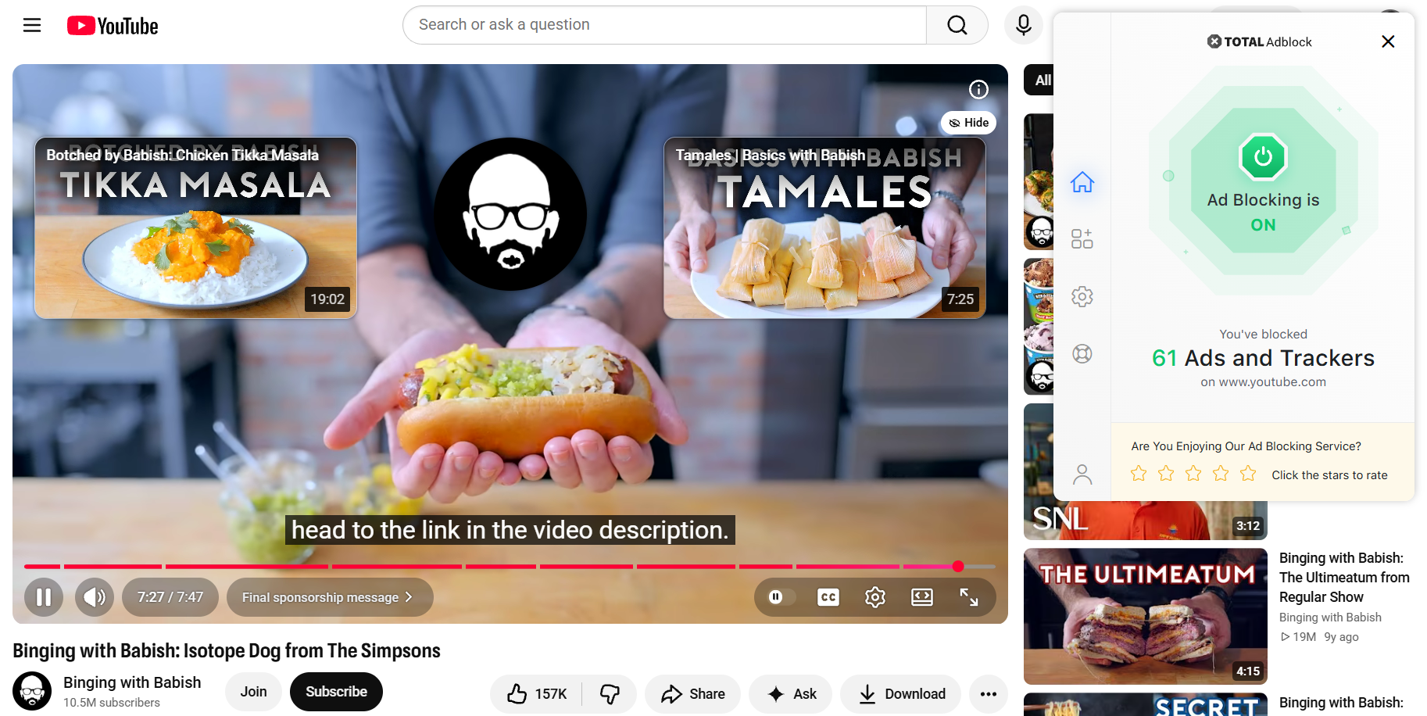Start voice search with microphone icon
This screenshot has width=1427, height=716.
click(1023, 25)
